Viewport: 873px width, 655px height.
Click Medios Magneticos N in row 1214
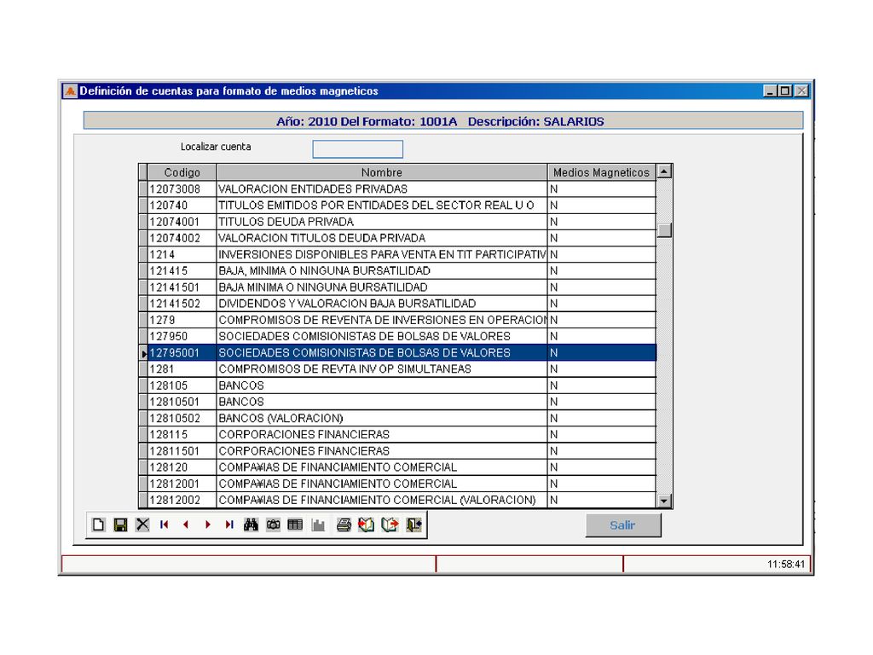point(602,254)
